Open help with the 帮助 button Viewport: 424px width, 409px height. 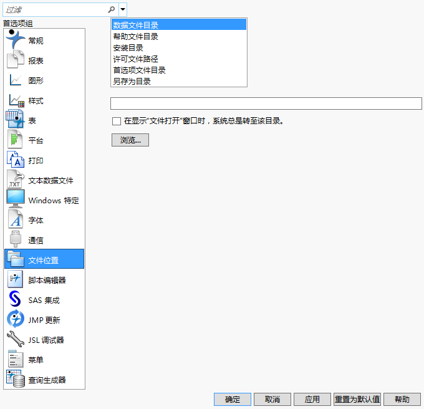(402, 399)
